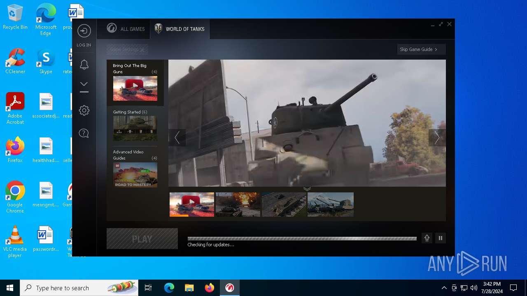Viewport: 527px width, 296px height.
Task: Click the taskbar search box
Action: click(x=79, y=288)
